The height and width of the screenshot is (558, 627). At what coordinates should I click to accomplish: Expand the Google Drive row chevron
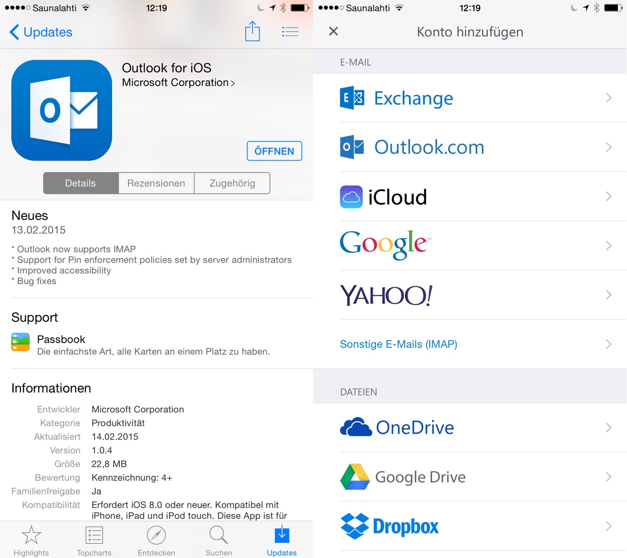[x=608, y=477]
